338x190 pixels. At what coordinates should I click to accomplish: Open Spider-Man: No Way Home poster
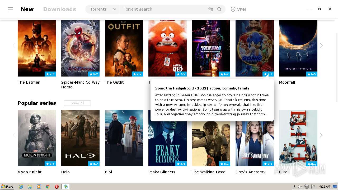click(80, 48)
